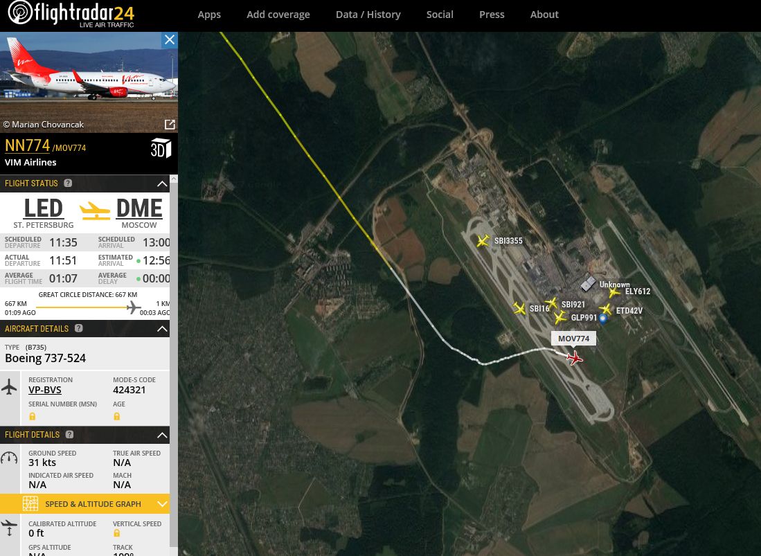This screenshot has width=761, height=556.
Task: Collapse the Flight Details section
Action: click(162, 436)
